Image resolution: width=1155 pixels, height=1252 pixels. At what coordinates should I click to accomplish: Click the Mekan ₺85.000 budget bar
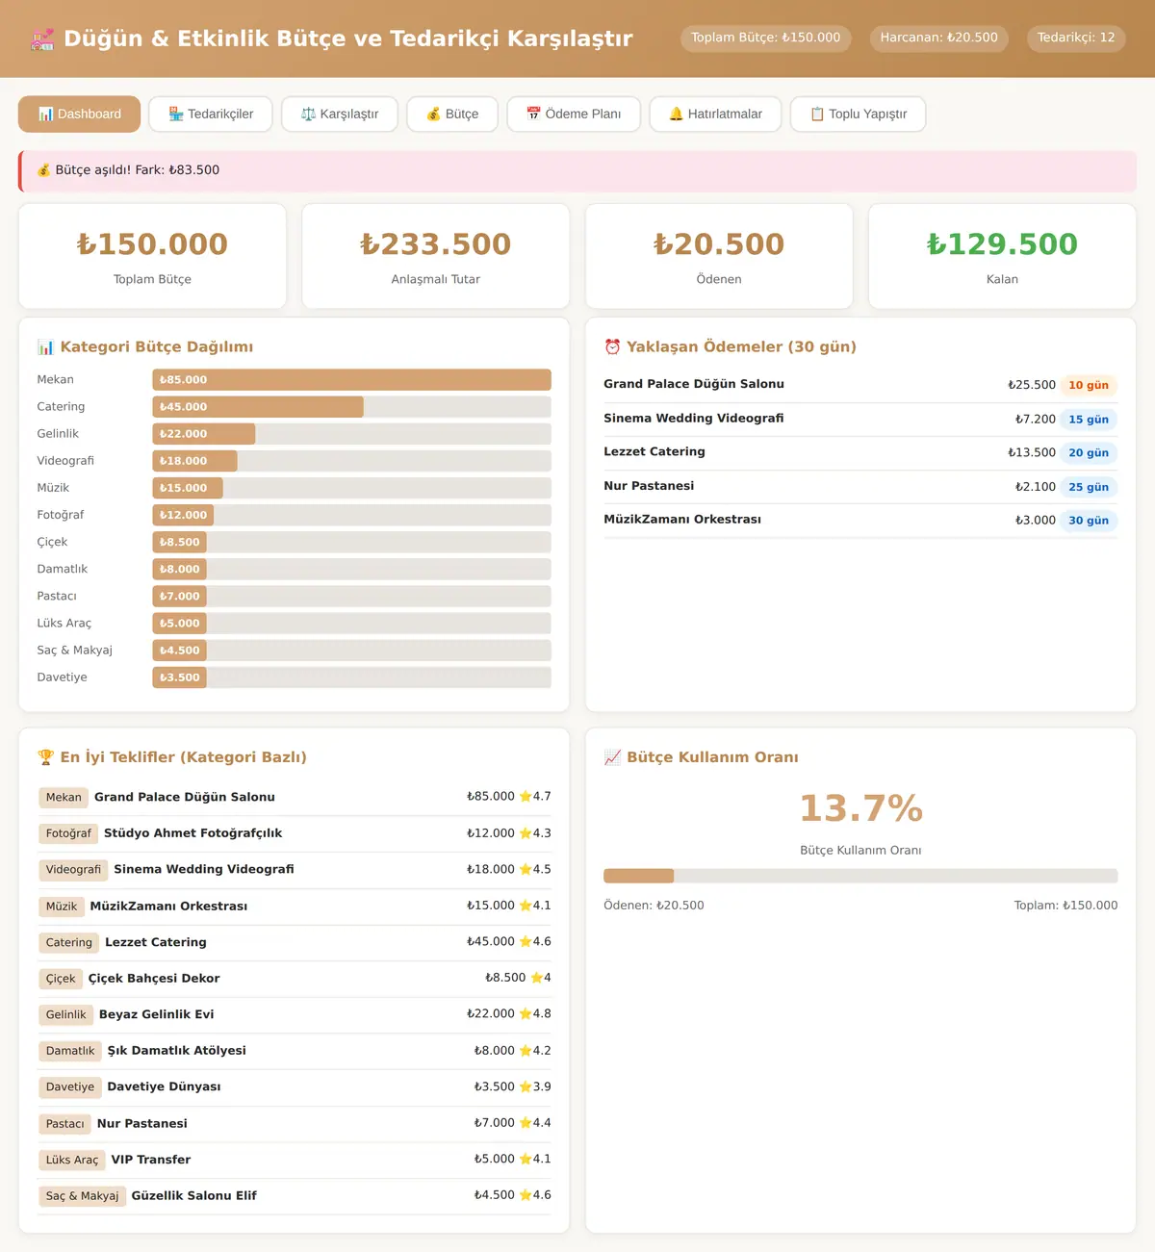(351, 380)
